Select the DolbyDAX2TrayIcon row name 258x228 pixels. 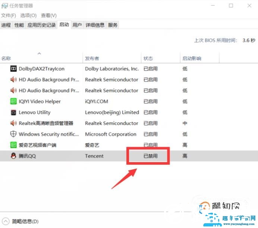tap(41, 69)
